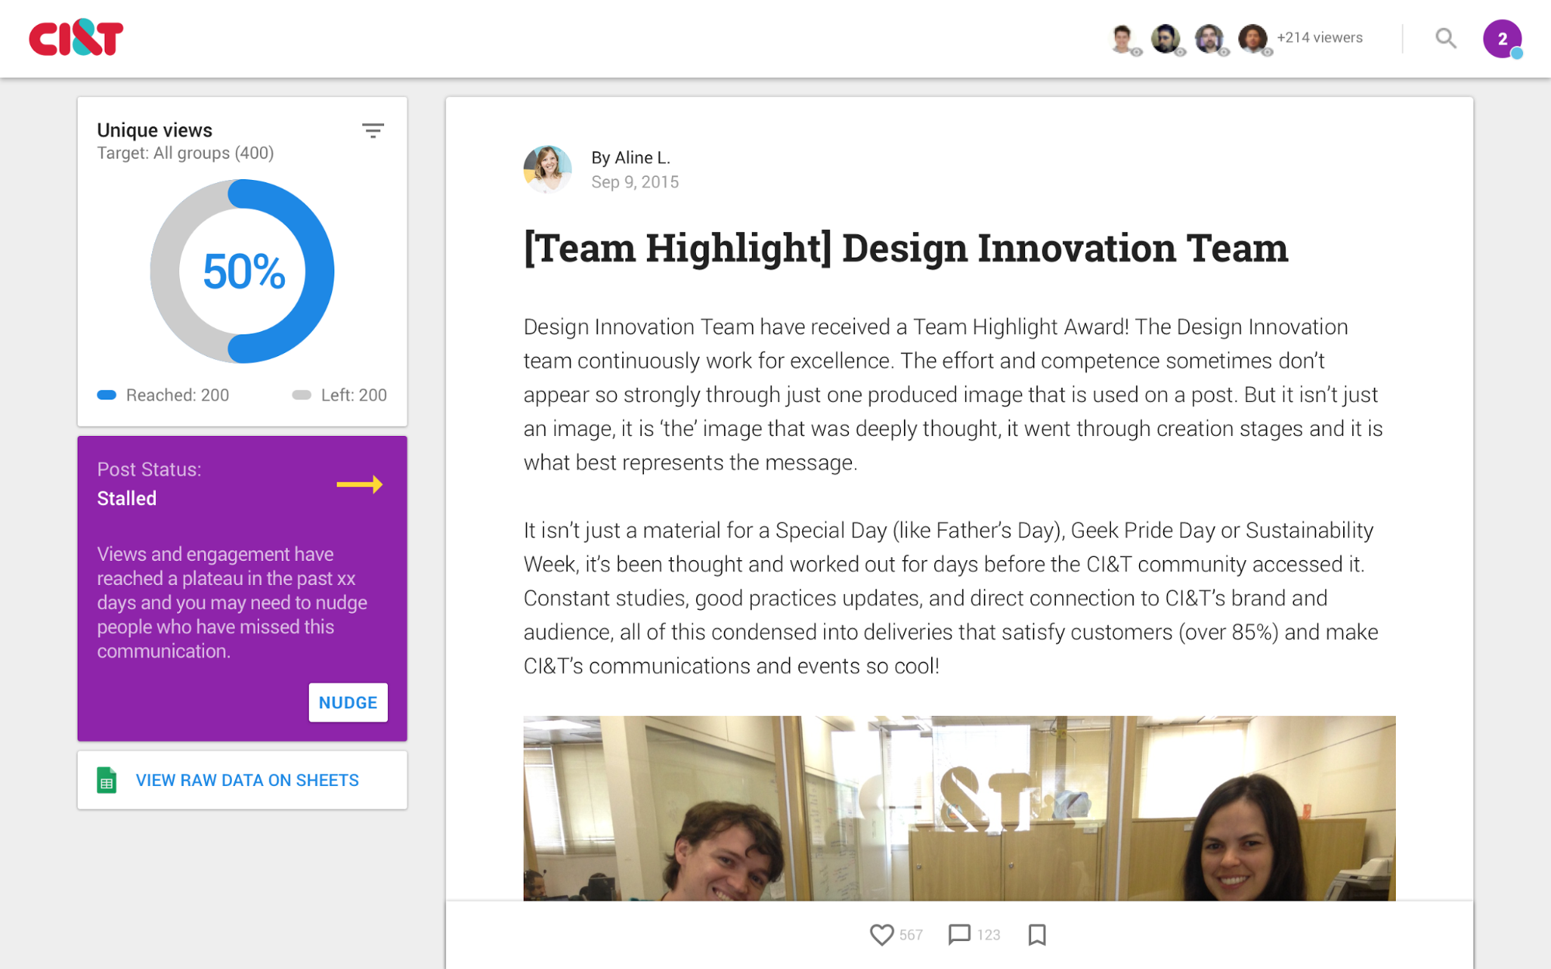Viewport: 1551px width, 969px height.
Task: Bookmark this post
Action: click(1037, 934)
